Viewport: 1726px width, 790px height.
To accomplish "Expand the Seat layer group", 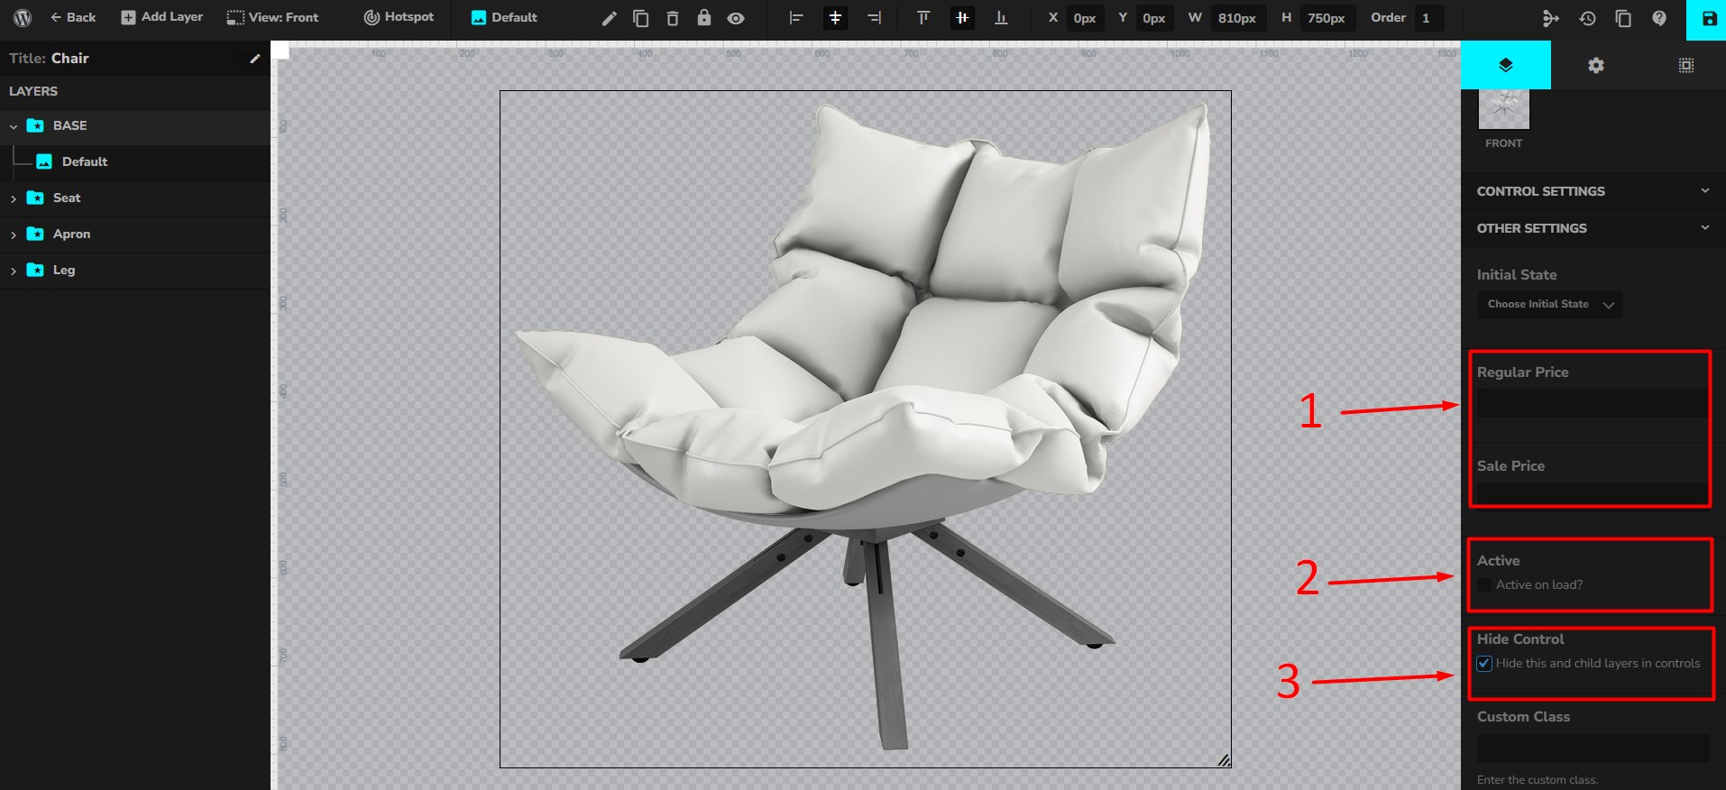I will pos(14,198).
